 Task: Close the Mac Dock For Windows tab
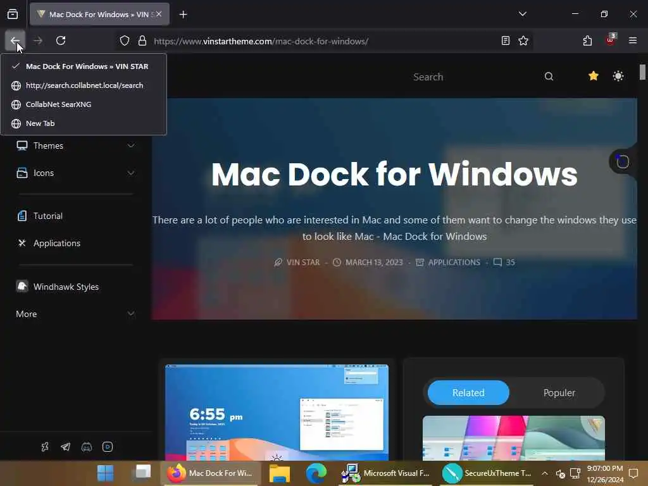pyautogui.click(x=159, y=14)
